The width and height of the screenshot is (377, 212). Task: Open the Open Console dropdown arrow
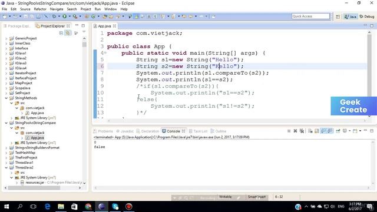(360, 131)
